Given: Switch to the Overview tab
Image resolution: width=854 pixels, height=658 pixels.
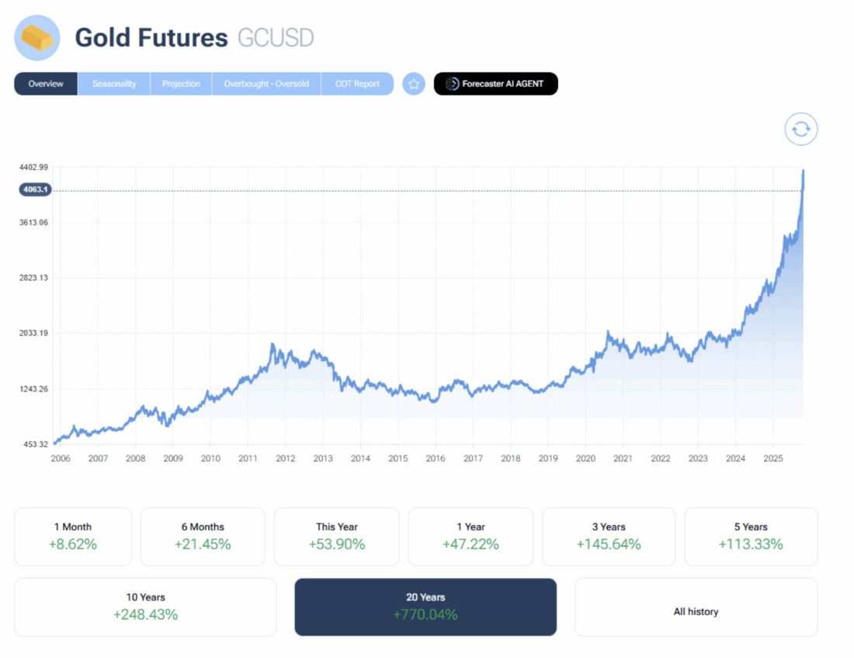Looking at the screenshot, I should click(x=46, y=84).
